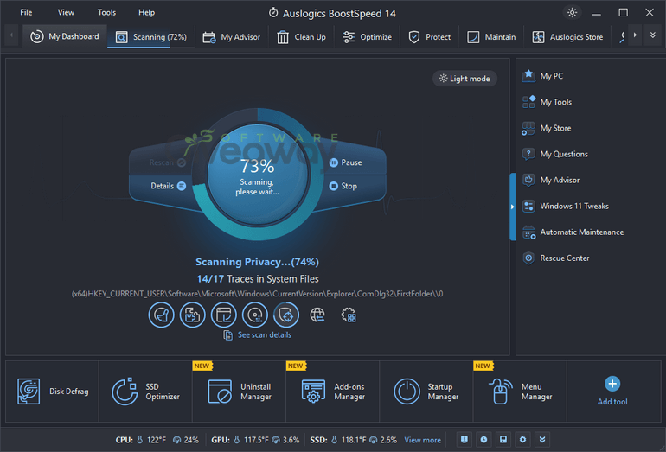Expand the tab list double-chevron

click(x=653, y=35)
